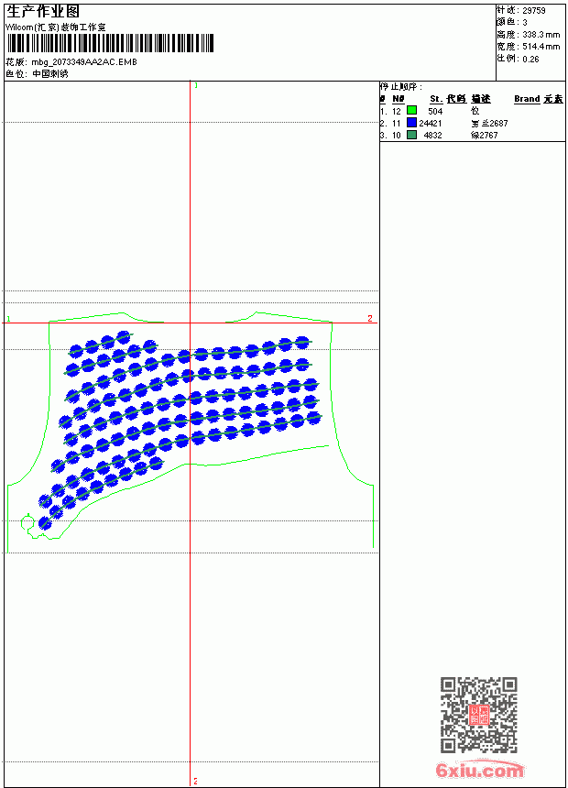568x788 pixels.
Task: Click the QR code image
Action: click(478, 715)
